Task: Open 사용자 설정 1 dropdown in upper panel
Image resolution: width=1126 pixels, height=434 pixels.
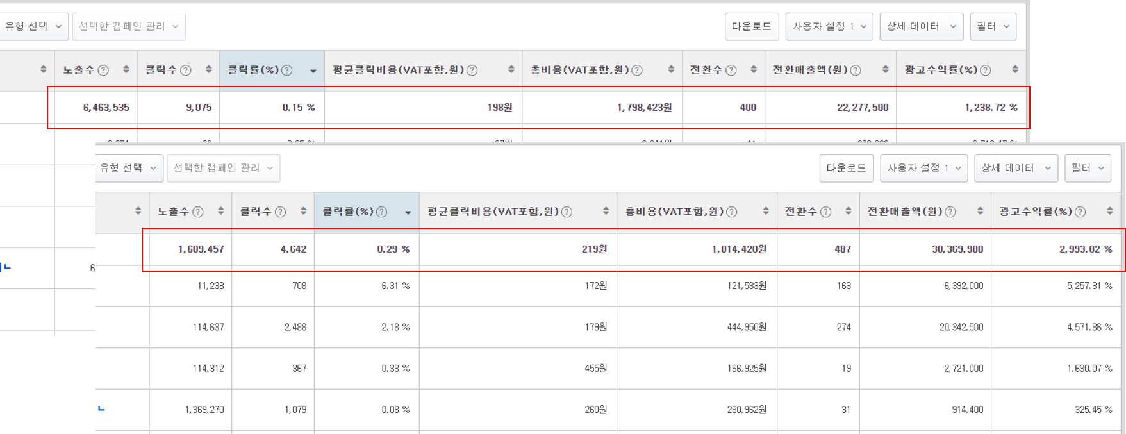Action: 829,26
